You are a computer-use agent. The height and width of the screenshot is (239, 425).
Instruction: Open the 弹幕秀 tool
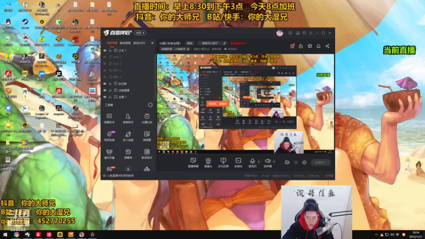tap(128, 154)
